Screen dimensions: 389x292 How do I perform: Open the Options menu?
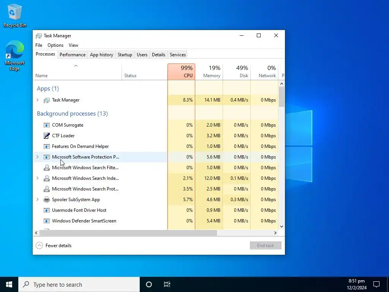pyautogui.click(x=55, y=45)
